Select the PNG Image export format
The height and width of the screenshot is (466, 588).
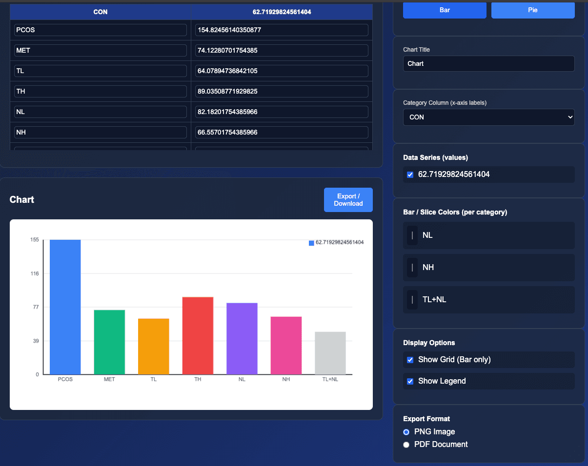[x=406, y=432]
